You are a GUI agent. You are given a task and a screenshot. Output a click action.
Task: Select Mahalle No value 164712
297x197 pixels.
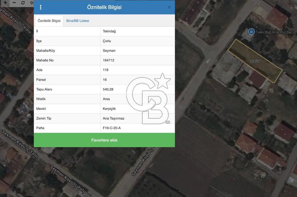(108, 60)
